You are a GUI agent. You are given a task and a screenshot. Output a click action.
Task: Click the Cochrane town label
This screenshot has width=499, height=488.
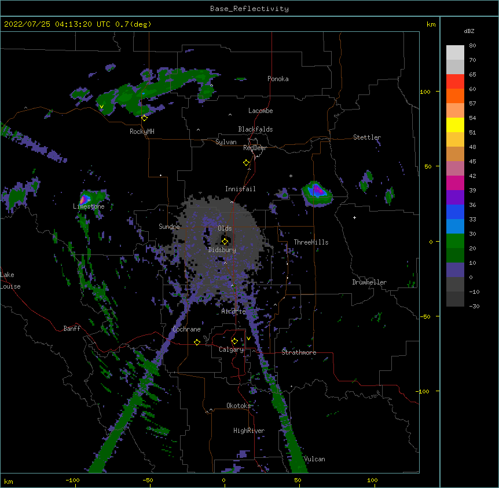pyautogui.click(x=187, y=329)
